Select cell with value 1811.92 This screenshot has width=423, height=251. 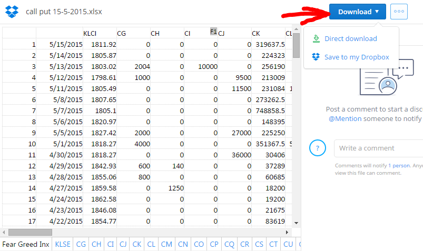[100, 44]
